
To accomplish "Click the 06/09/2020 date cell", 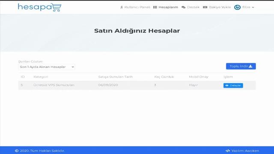I will (x=108, y=85).
